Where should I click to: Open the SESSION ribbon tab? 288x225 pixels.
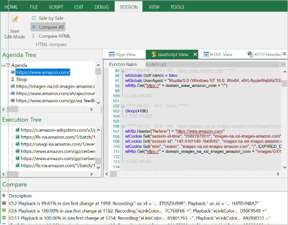(x=129, y=7)
